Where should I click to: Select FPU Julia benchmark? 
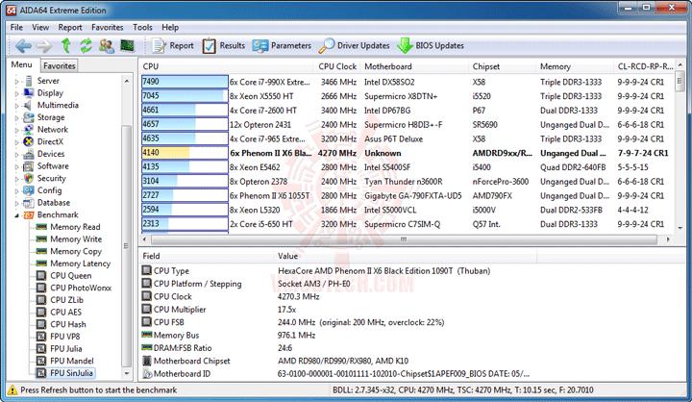[x=66, y=349]
